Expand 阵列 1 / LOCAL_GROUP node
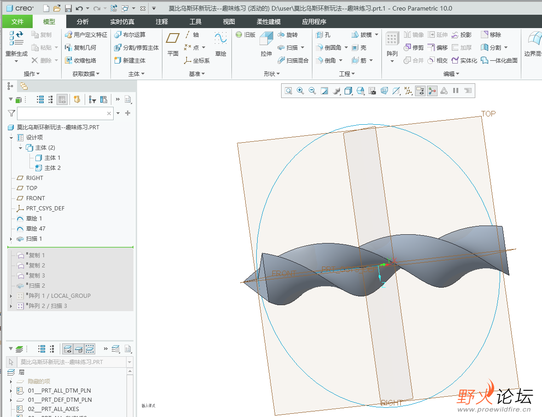 pyautogui.click(x=11, y=296)
